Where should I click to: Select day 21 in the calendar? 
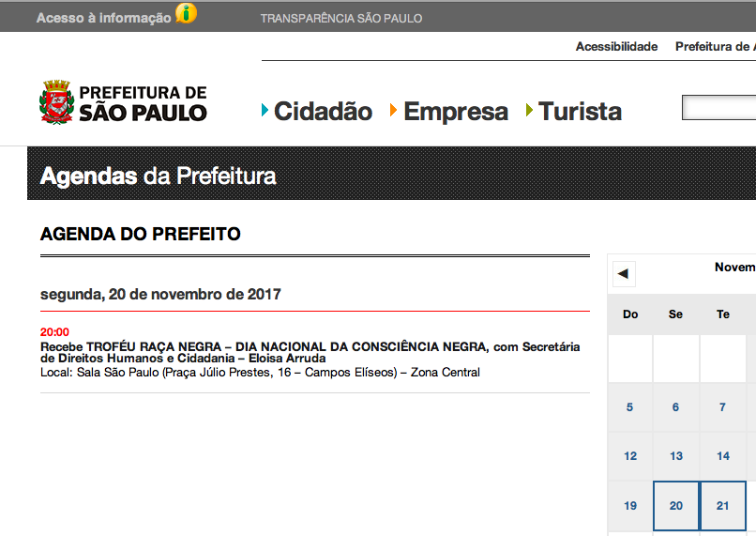[722, 506]
